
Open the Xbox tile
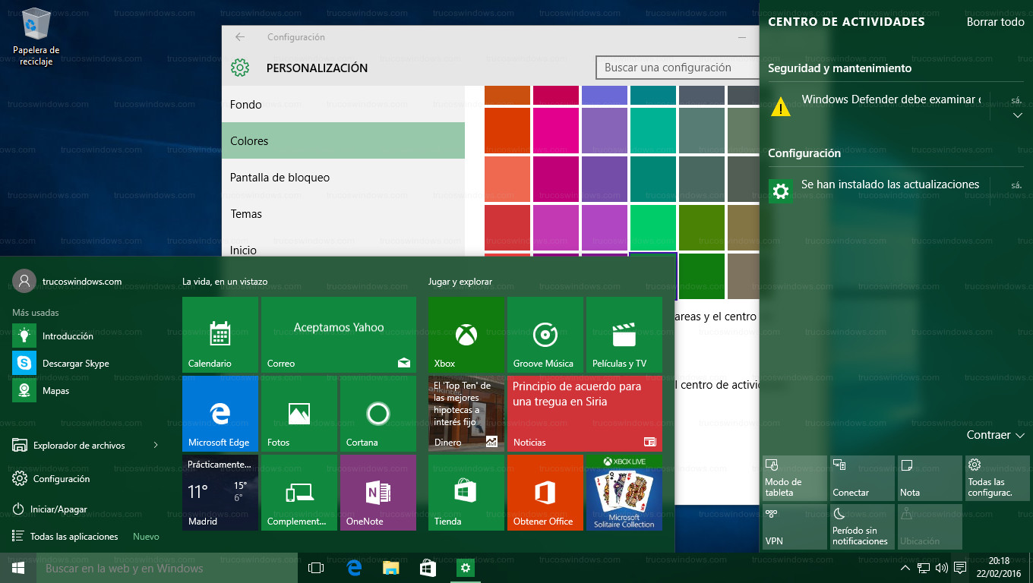tap(466, 335)
